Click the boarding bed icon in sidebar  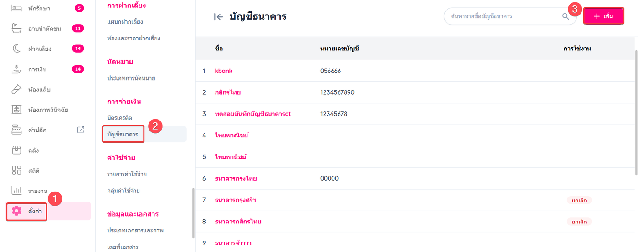[17, 8]
